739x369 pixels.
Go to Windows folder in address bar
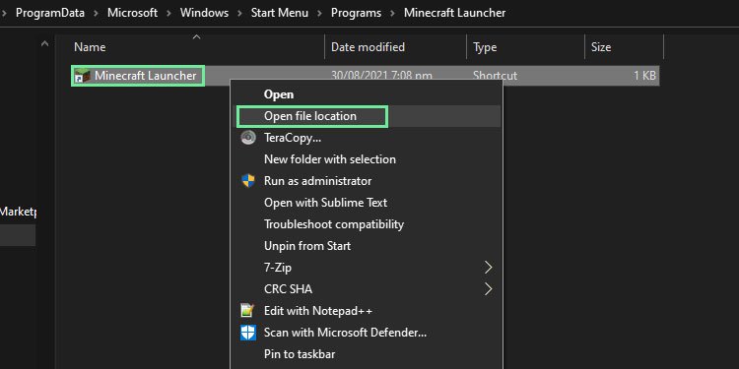(x=204, y=13)
